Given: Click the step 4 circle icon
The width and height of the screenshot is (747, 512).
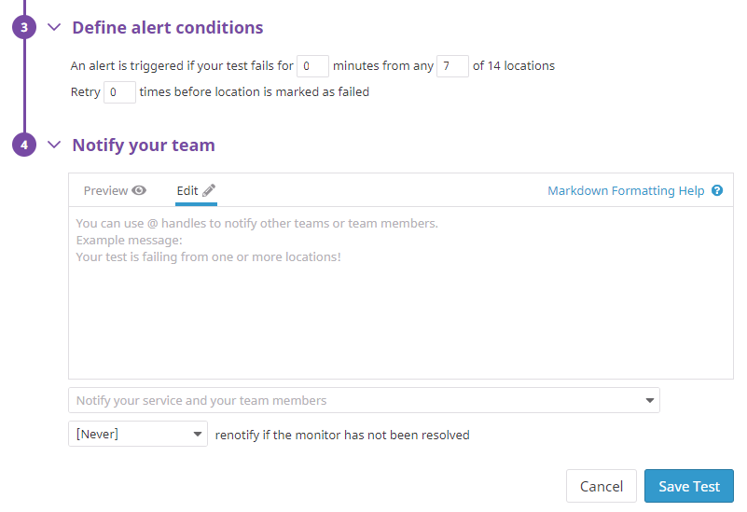Looking at the screenshot, I should click(24, 145).
